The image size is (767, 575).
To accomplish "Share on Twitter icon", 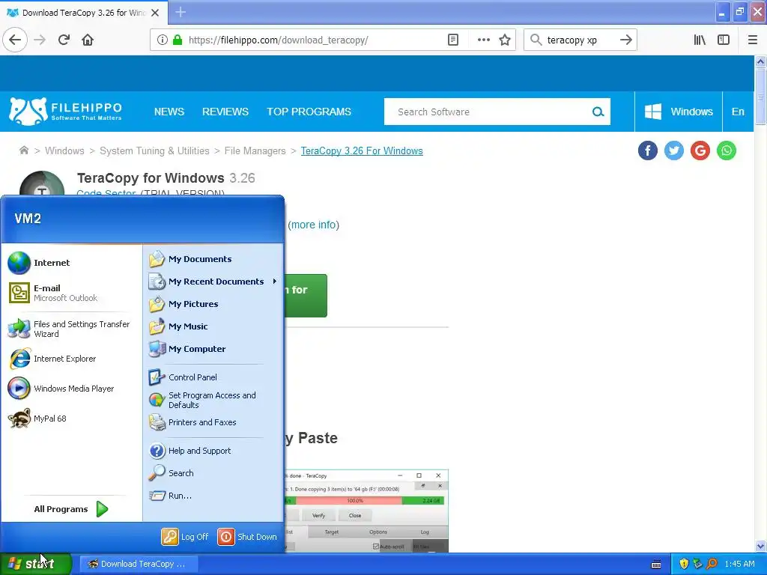I will tap(674, 150).
